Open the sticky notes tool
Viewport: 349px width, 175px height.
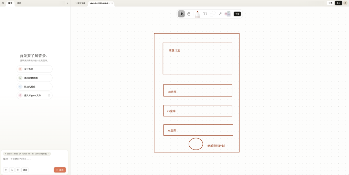click(x=227, y=14)
